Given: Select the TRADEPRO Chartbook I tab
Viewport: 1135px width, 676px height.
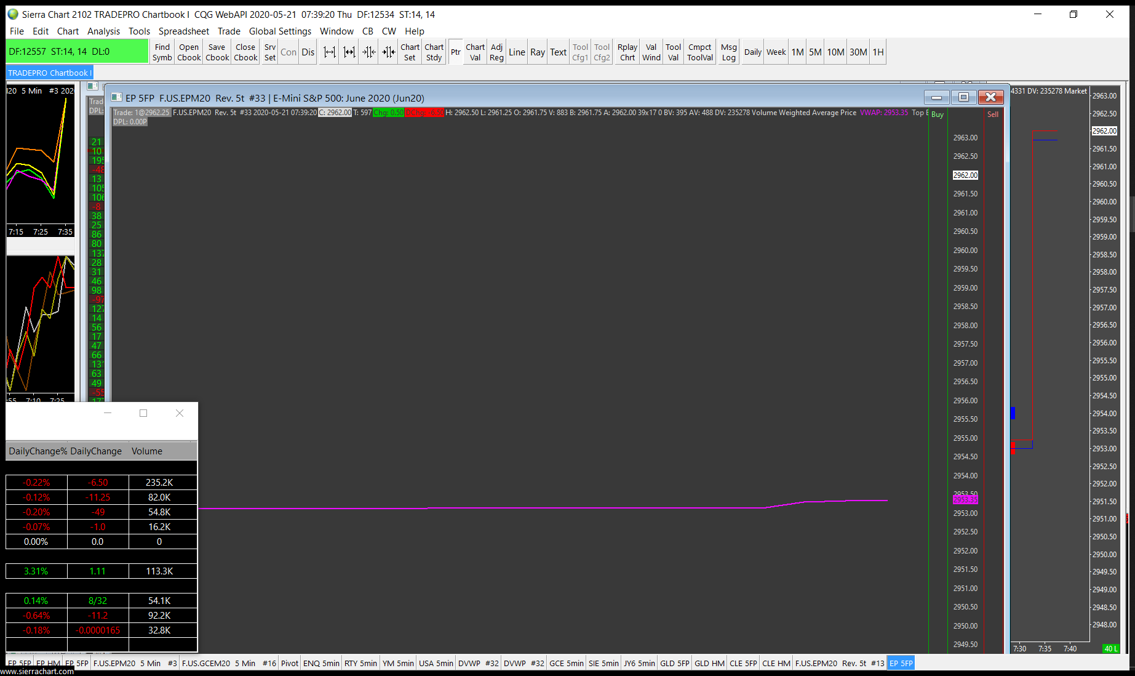Looking at the screenshot, I should point(49,73).
